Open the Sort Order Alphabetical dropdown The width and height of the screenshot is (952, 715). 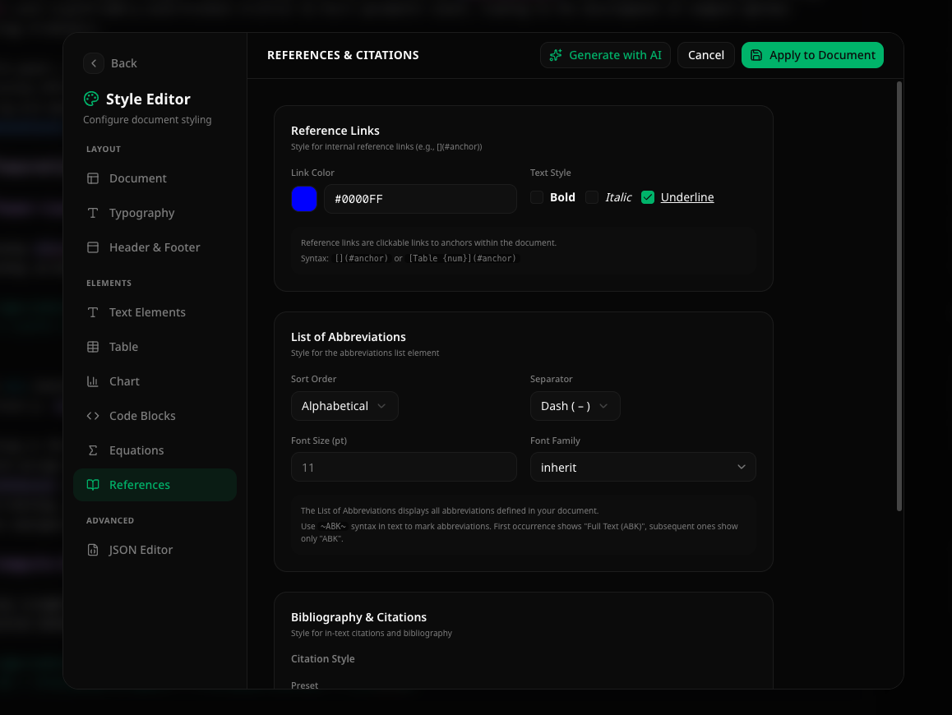coord(344,406)
